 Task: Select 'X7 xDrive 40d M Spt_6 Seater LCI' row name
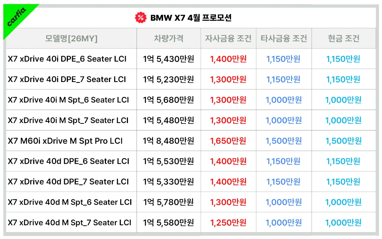coord(70,202)
